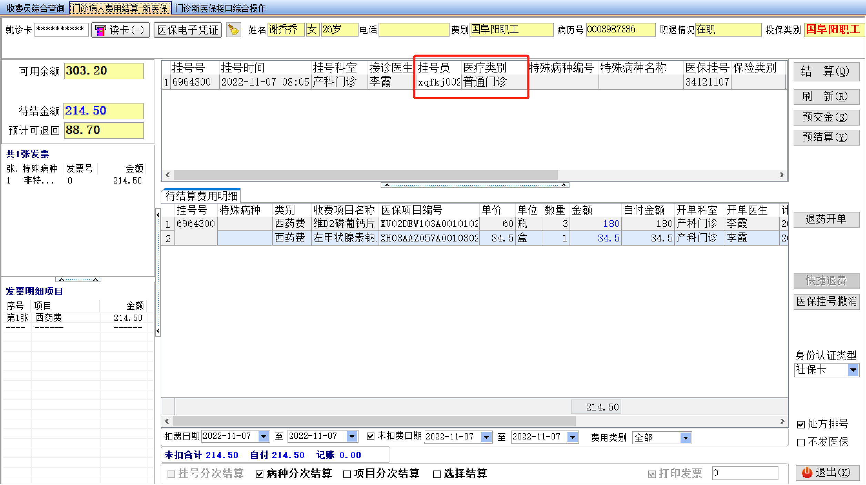The image size is (866, 485).
Task: Toggle 病种分次结算 checkbox
Action: coord(260,474)
